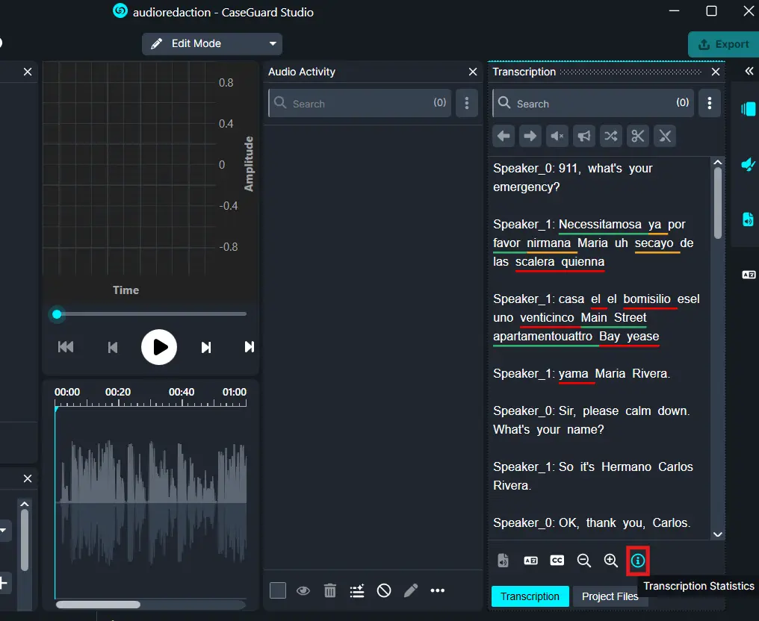
Task: Click the word "yama" in transcript
Action: coord(573,373)
